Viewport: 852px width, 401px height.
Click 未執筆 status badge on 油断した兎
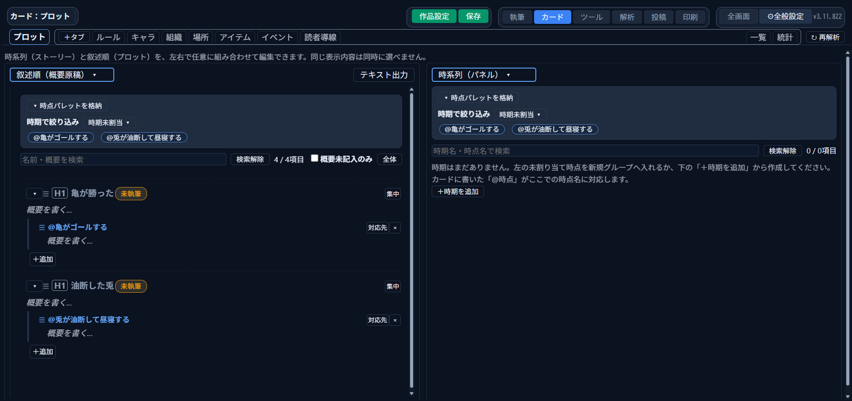pos(131,286)
